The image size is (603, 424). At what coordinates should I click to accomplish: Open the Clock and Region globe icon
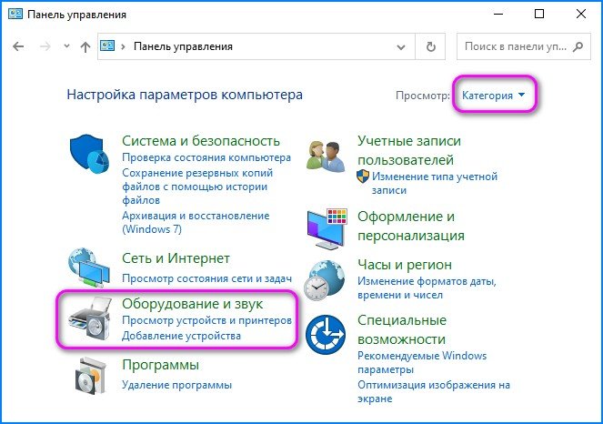point(325,280)
